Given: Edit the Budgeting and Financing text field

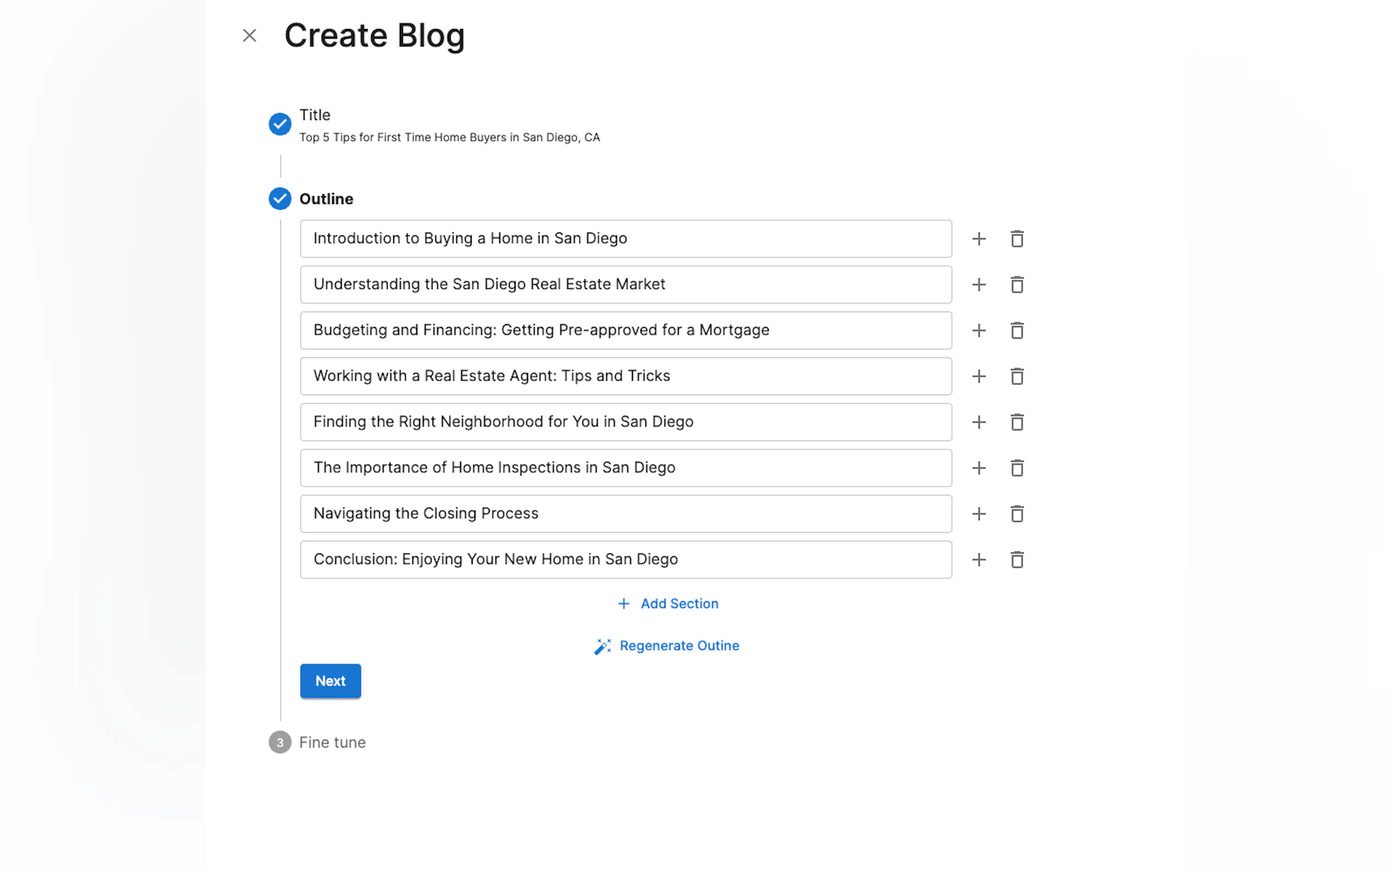Looking at the screenshot, I should pyautogui.click(x=625, y=331).
